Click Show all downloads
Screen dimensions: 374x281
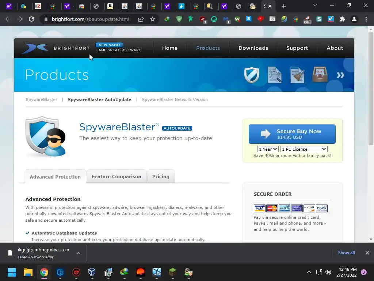(x=346, y=253)
